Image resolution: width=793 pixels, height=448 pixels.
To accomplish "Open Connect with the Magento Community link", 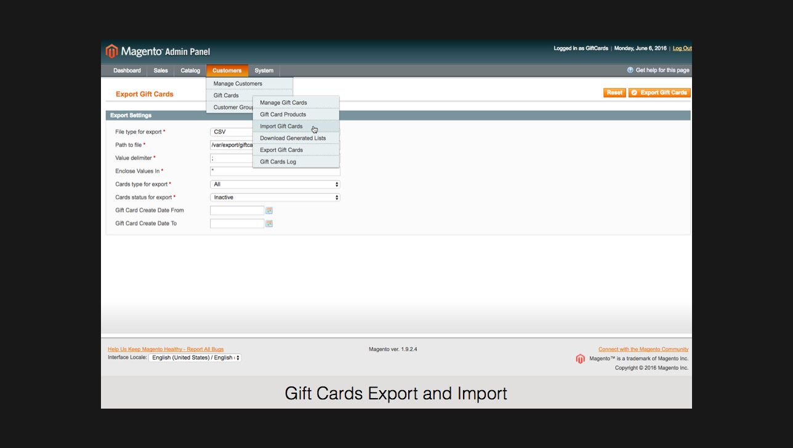I will pyautogui.click(x=643, y=349).
